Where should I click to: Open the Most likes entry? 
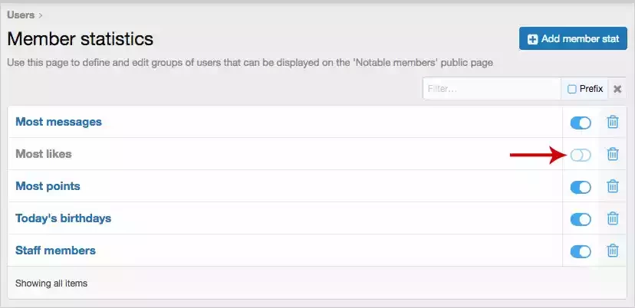pos(44,154)
